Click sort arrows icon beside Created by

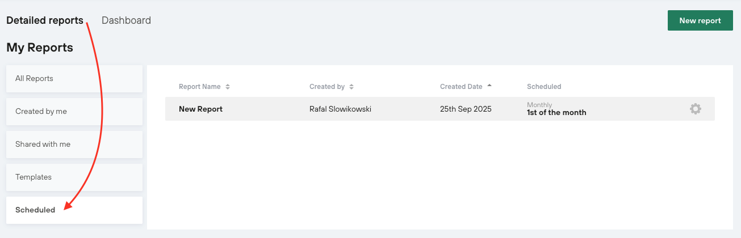tap(351, 87)
